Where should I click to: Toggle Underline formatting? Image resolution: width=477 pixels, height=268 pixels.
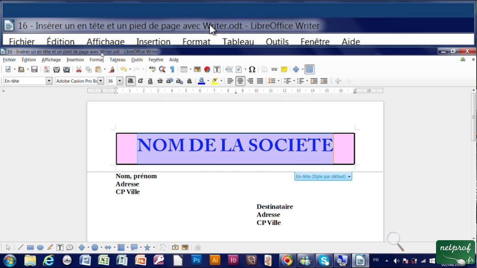pos(150,81)
